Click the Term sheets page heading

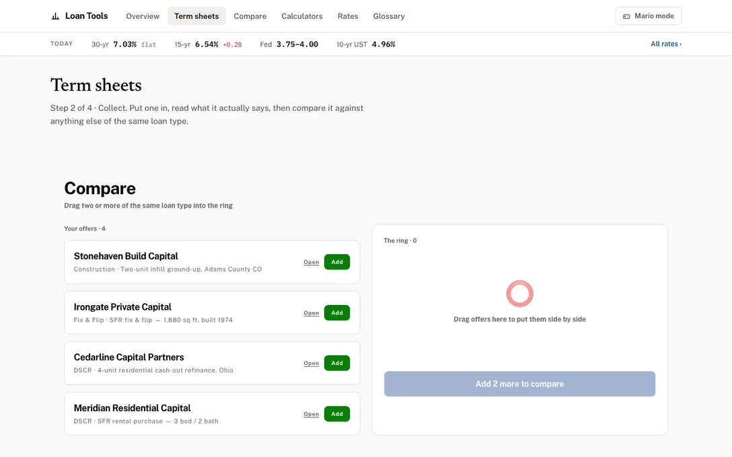pyautogui.click(x=96, y=85)
